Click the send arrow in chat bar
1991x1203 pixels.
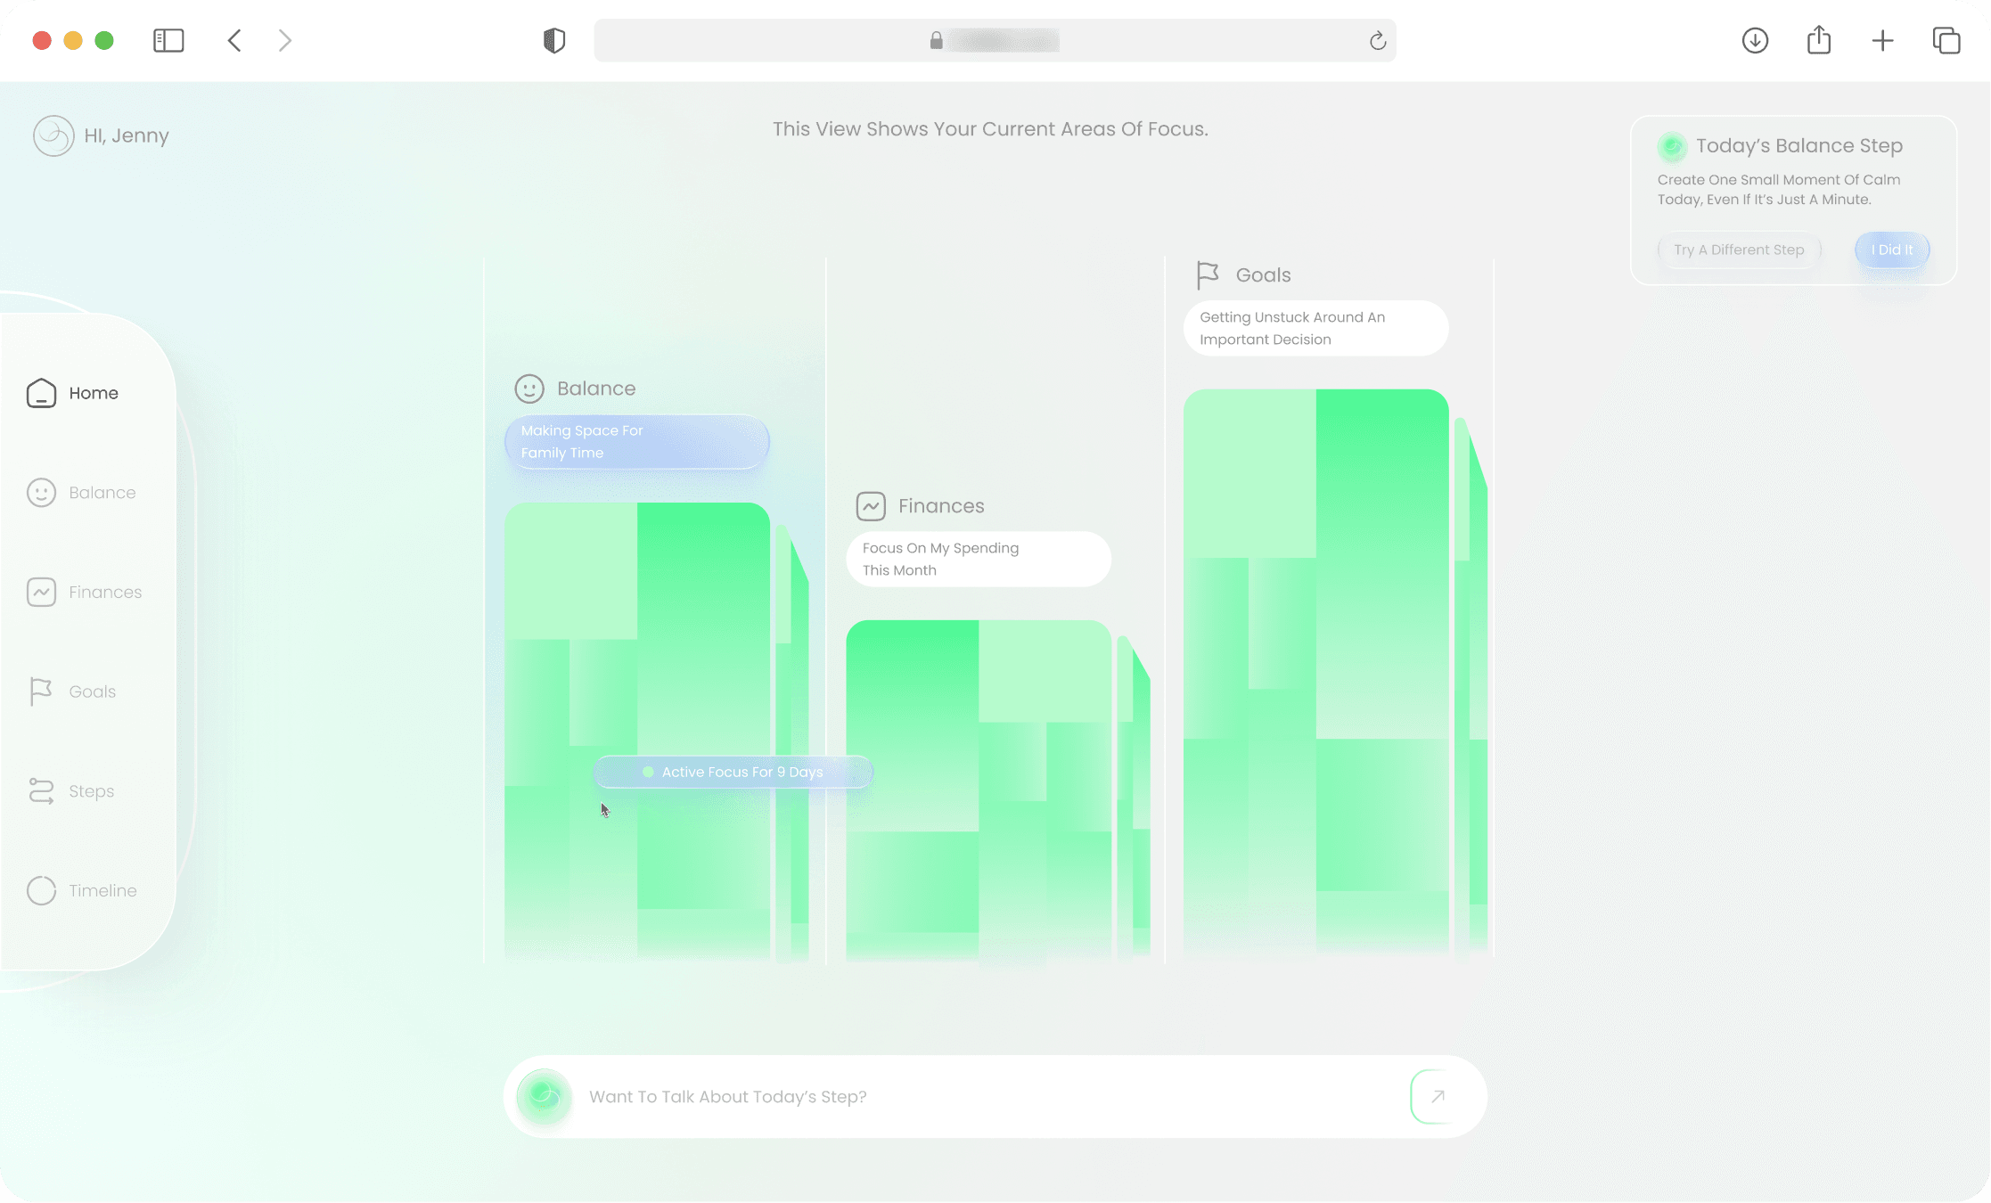click(1437, 1097)
